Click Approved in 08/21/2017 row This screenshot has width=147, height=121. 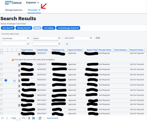coord(72,95)
